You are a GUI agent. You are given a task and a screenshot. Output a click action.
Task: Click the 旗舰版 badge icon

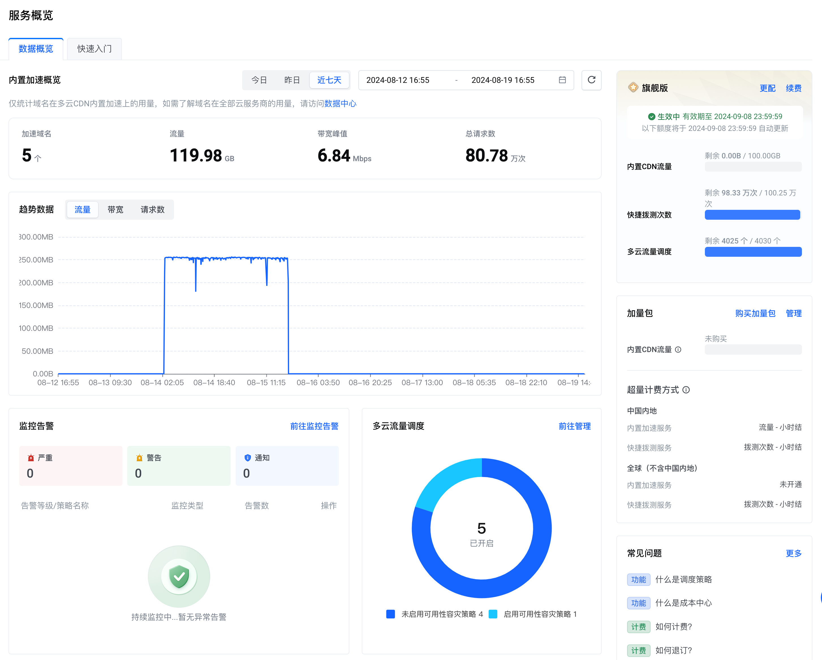click(x=633, y=88)
